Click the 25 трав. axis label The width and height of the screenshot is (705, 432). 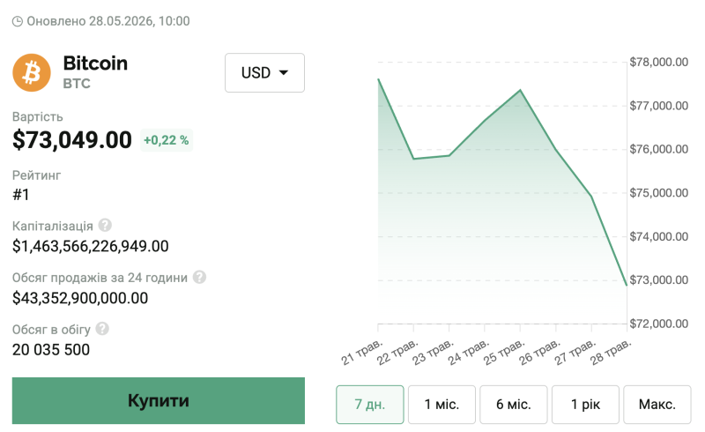pyautogui.click(x=504, y=352)
